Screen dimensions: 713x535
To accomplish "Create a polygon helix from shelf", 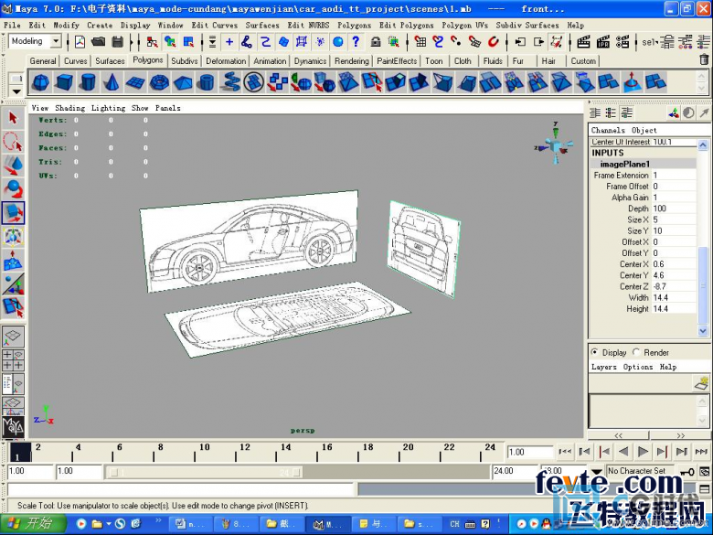I will [x=230, y=82].
